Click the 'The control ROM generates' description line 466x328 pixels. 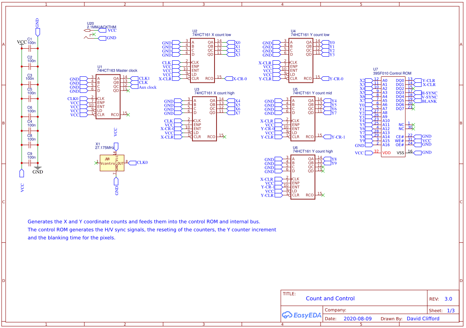click(x=152, y=230)
